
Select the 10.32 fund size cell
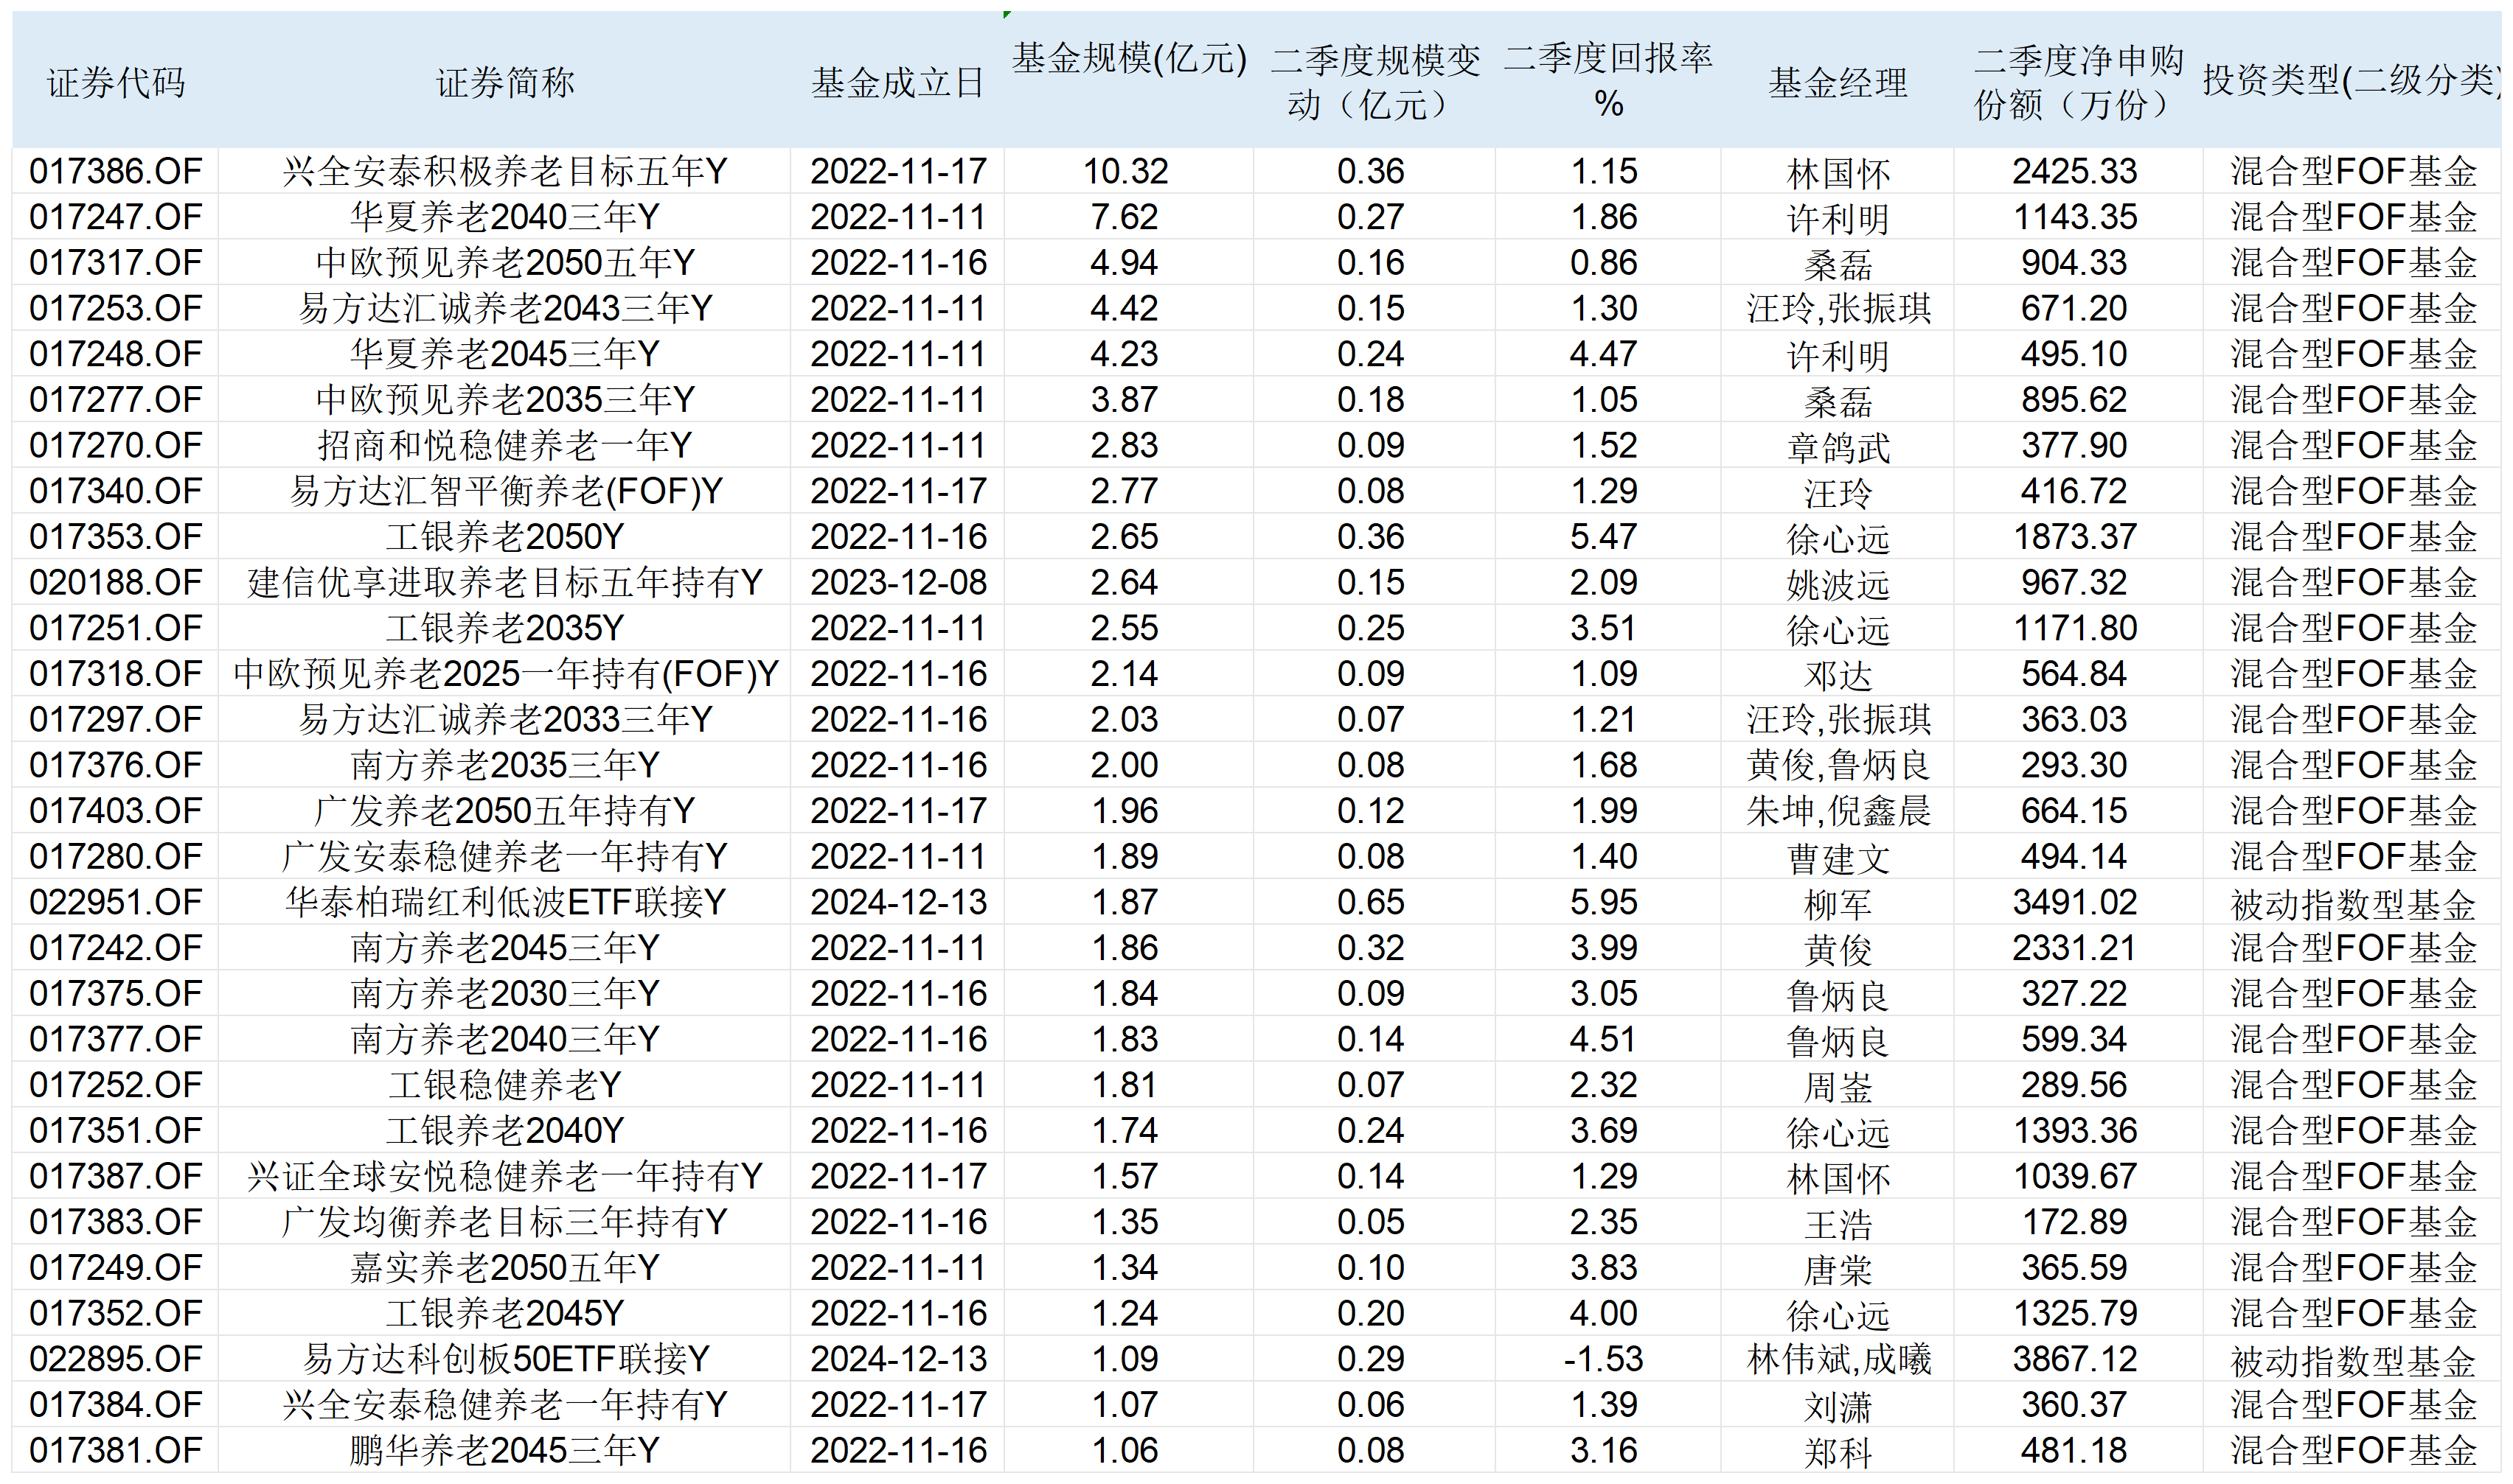point(1130,171)
